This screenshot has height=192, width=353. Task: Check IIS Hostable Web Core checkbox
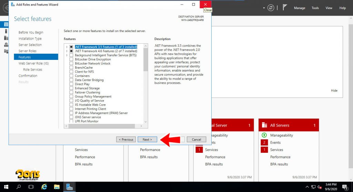tap(71, 105)
